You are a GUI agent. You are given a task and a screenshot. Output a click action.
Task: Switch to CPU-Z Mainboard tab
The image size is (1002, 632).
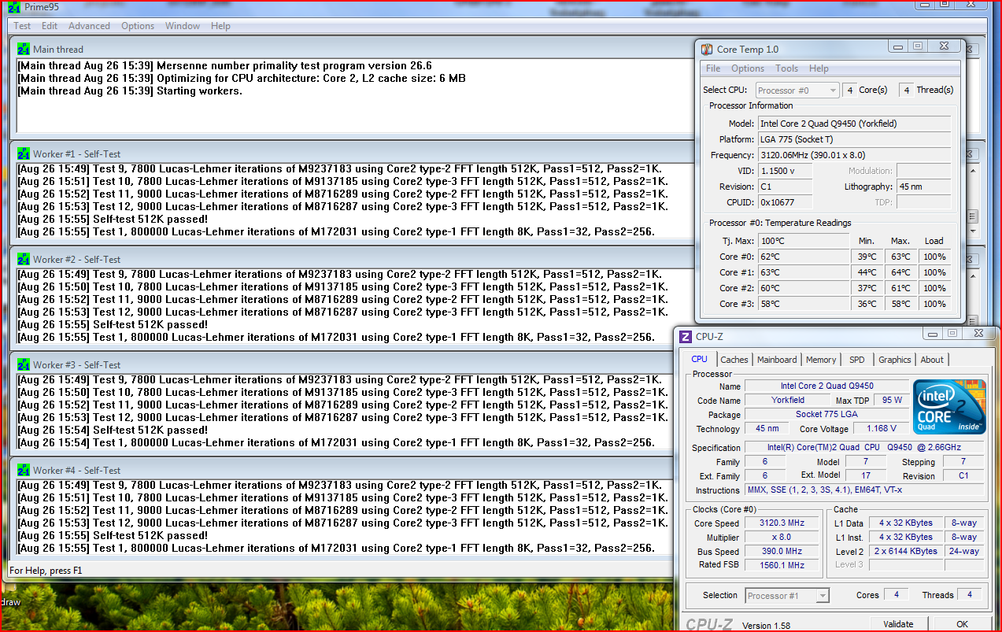[777, 360]
